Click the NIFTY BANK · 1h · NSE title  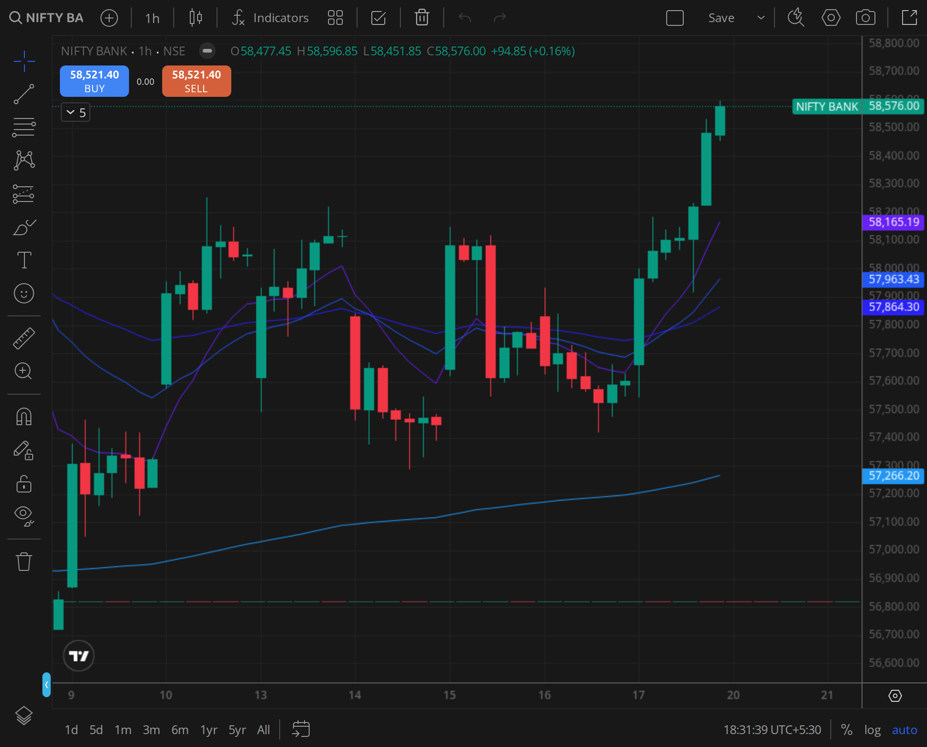pyautogui.click(x=123, y=51)
